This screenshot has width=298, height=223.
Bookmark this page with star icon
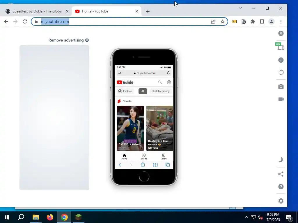223,21
